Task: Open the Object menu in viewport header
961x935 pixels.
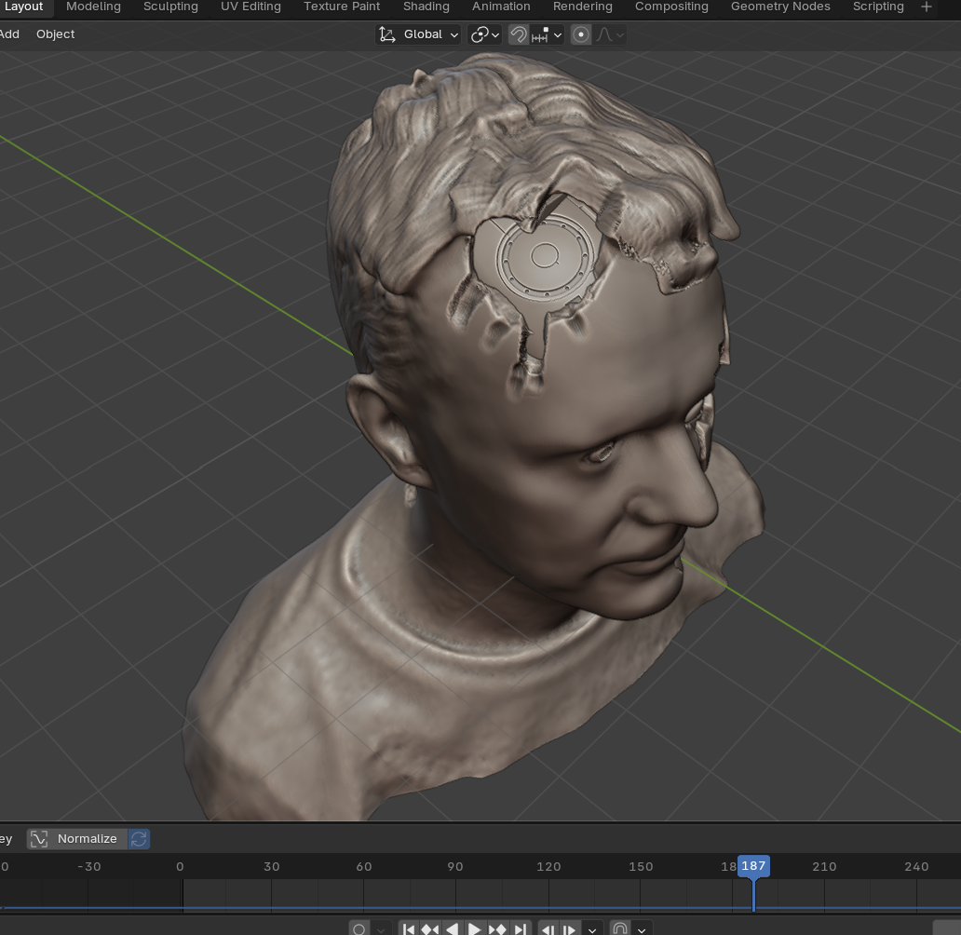Action: tap(55, 34)
